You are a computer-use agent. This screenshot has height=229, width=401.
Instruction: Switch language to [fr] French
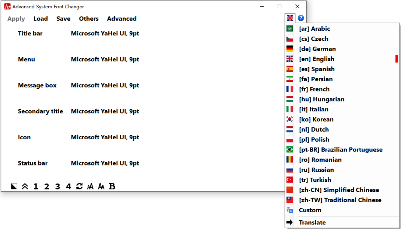tap(314, 89)
